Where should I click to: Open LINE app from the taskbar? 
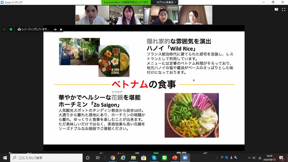(x=164, y=158)
